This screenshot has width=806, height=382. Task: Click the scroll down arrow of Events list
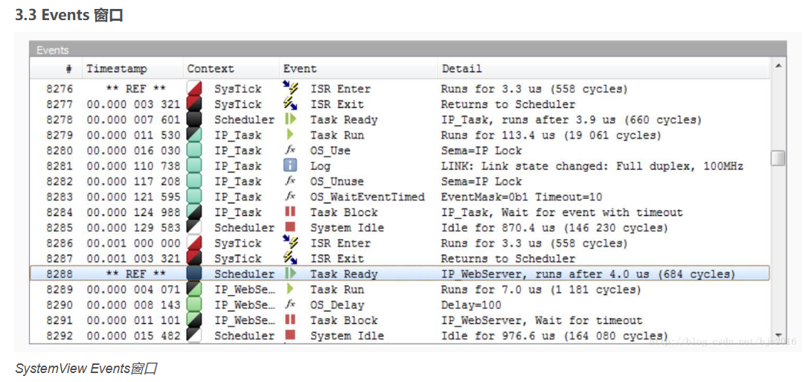click(x=778, y=335)
